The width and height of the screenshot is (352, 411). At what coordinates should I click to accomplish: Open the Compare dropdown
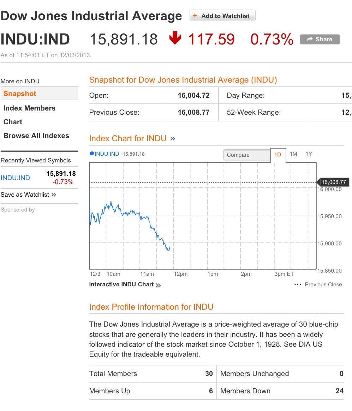(x=246, y=155)
